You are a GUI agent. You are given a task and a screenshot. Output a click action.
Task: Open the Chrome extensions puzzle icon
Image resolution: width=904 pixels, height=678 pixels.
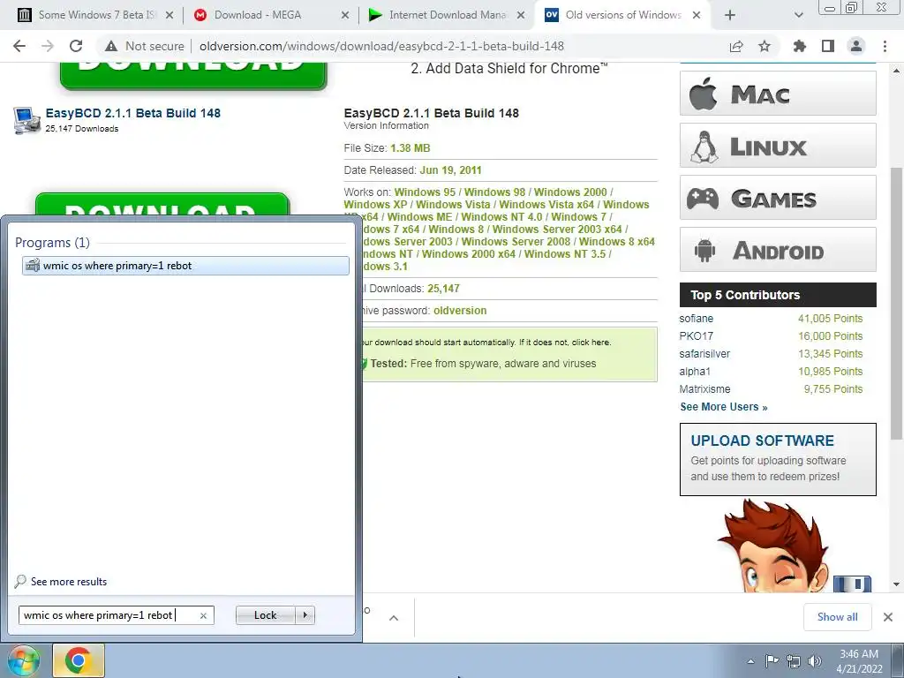[x=799, y=46]
